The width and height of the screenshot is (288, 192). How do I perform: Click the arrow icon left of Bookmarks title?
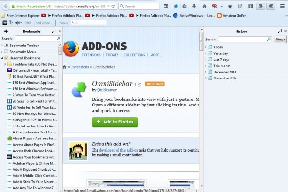(6, 31)
